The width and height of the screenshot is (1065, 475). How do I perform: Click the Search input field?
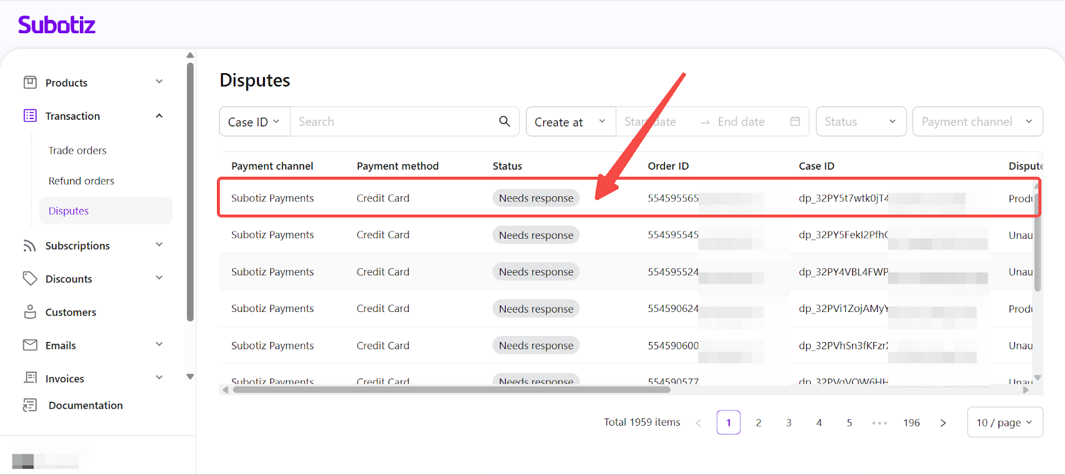click(393, 122)
